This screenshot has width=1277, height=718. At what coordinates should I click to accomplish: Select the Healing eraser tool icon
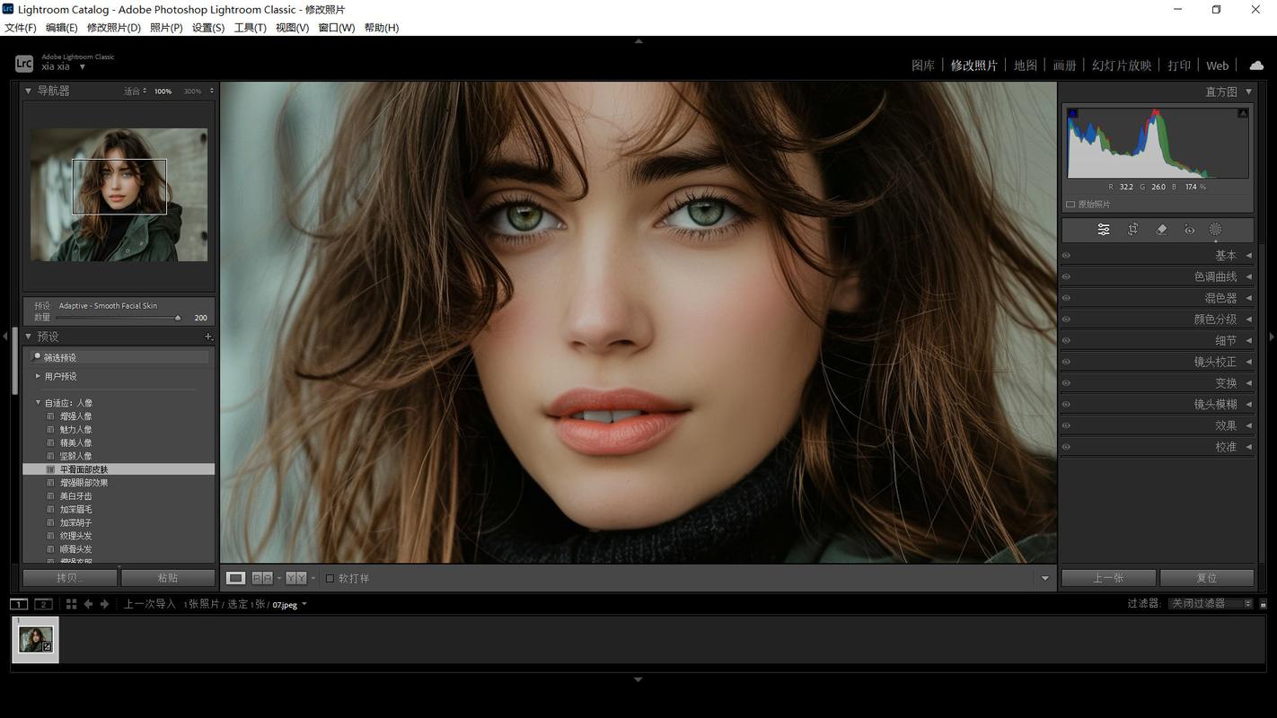coord(1161,230)
